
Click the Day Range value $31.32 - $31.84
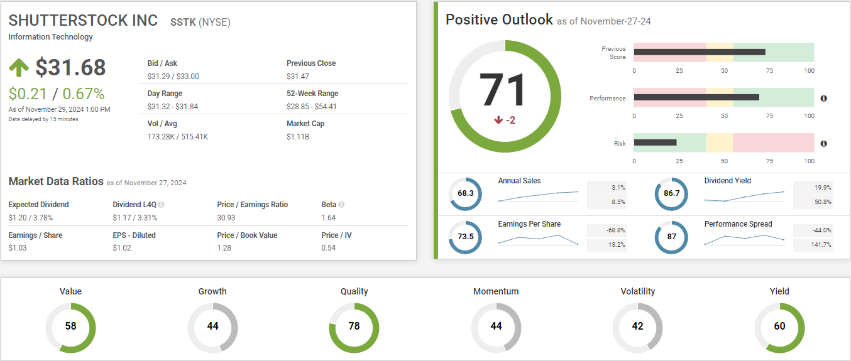(173, 107)
